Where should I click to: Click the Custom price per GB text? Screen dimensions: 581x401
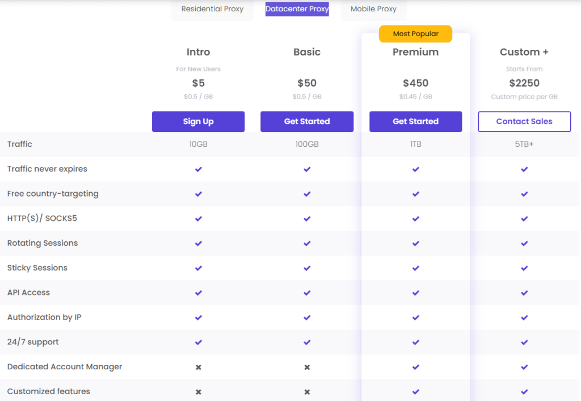coord(524,96)
